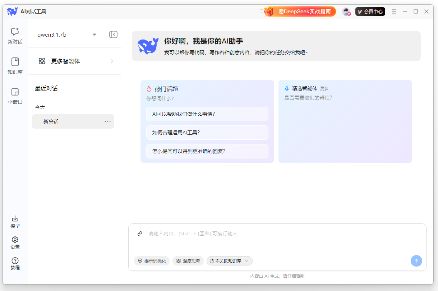Image resolution: width=438 pixels, height=291 pixels.
Task: Open the hamburger menu at top right
Action: pos(394,11)
